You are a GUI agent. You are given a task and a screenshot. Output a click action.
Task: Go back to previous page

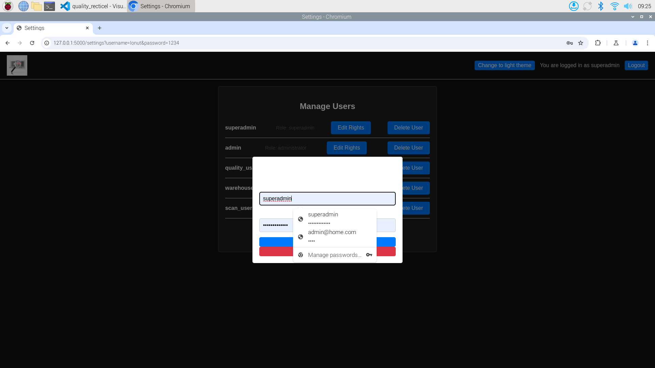[x=8, y=43]
